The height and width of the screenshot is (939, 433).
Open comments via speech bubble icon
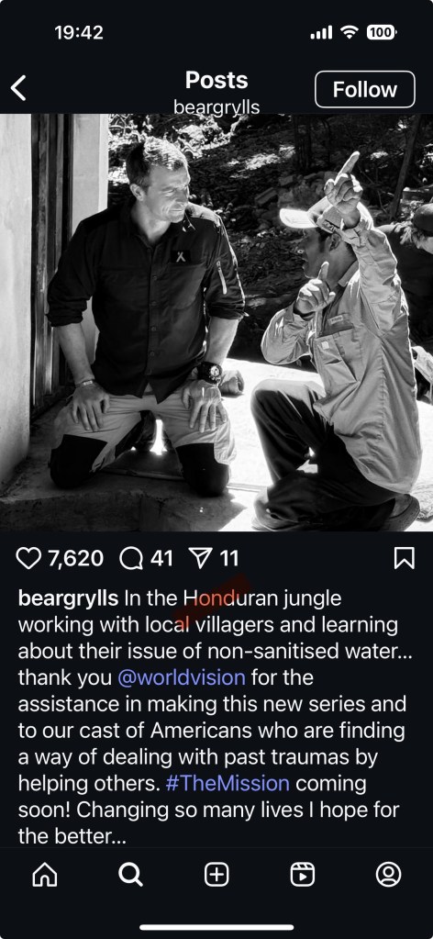(131, 559)
